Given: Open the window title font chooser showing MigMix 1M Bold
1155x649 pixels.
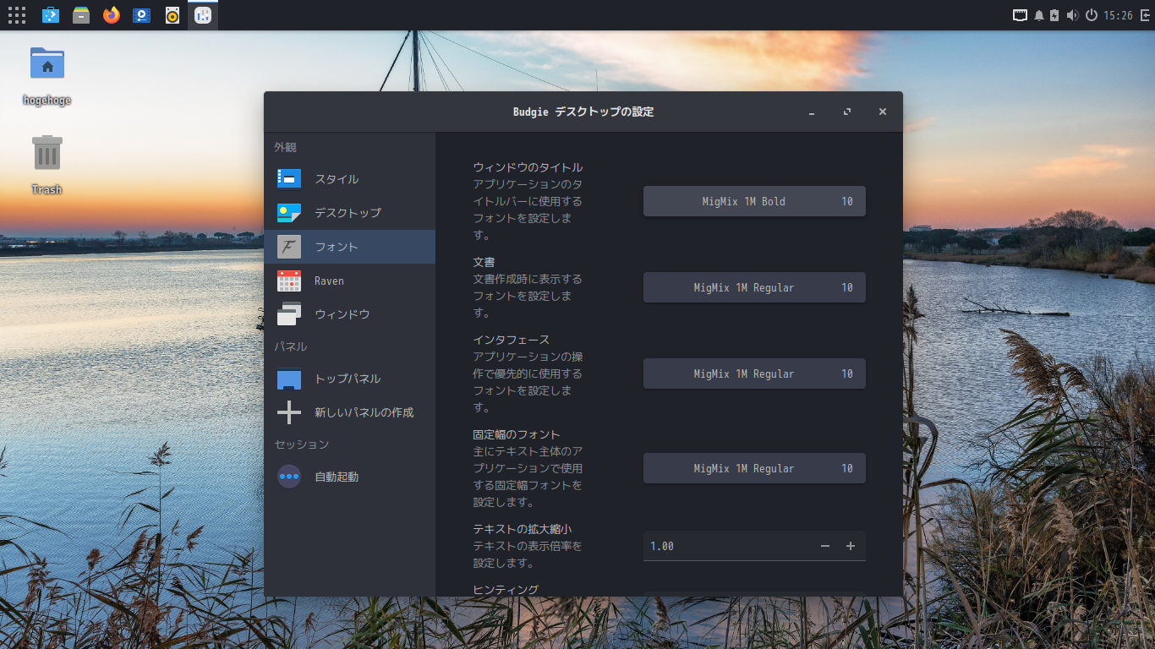Looking at the screenshot, I should pyautogui.click(x=753, y=201).
